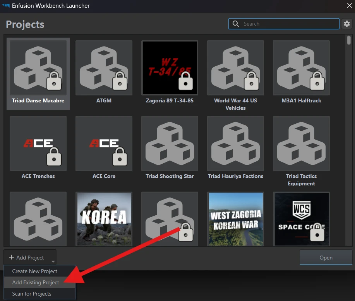This screenshot has height=301, width=355.
Task: Click the projects list vertical scrollbar handle
Action: [x=349, y=40]
